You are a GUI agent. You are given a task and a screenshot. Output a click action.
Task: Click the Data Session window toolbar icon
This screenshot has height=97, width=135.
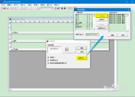pos(58,8)
